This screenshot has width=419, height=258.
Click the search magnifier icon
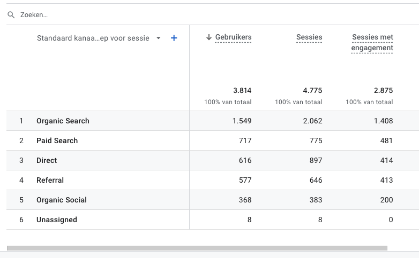pos(11,15)
